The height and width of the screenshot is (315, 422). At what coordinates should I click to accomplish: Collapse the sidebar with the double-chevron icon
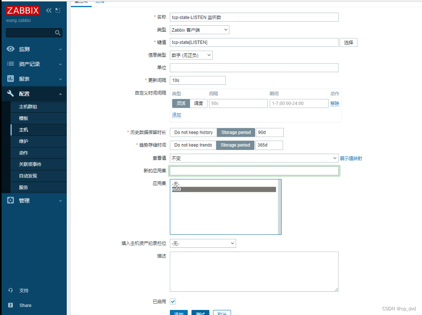coord(49,10)
